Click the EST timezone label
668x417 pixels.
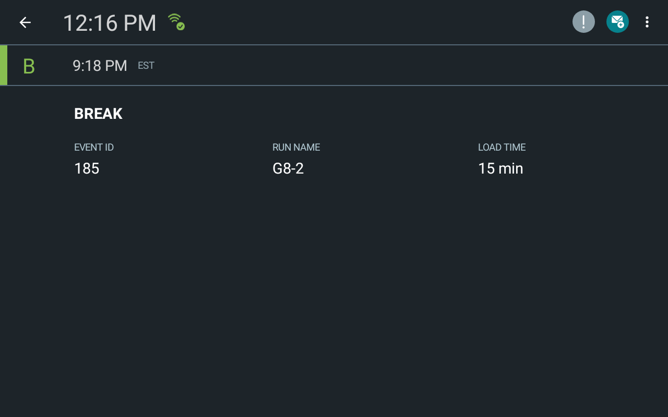[146, 65]
